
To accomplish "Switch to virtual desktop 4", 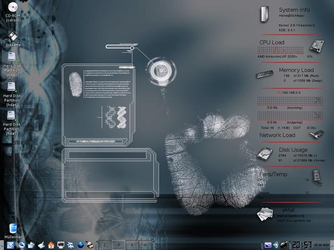I will point(144,244).
